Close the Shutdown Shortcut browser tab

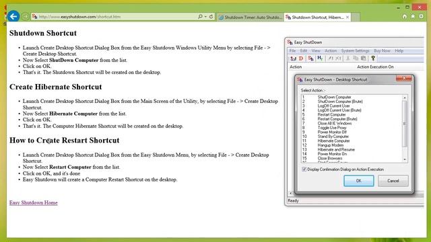(x=347, y=17)
